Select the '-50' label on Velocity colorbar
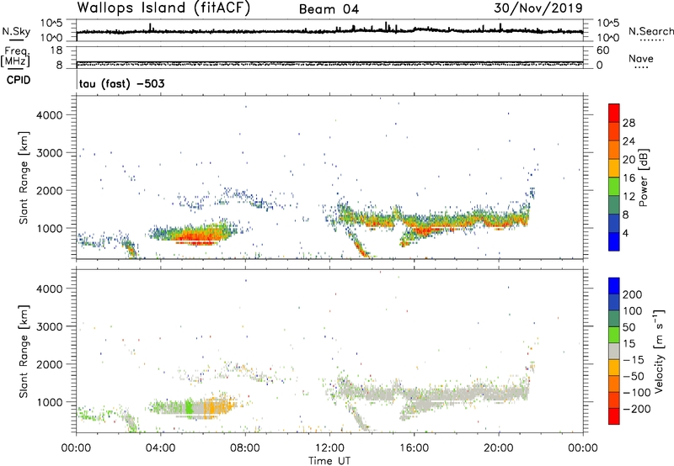674x466 pixels. tap(633, 376)
